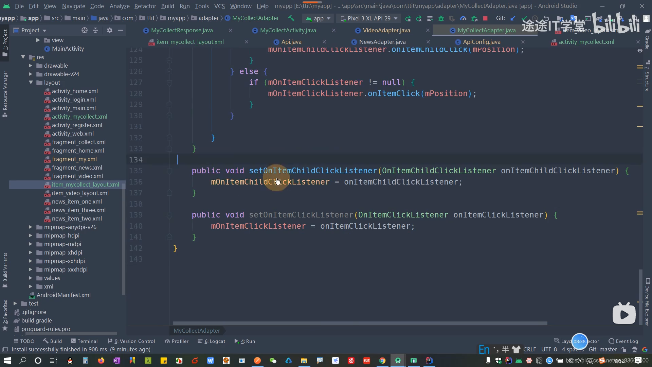This screenshot has height=367, width=652.
Task: Toggle fold end marker on line 141
Action: 169,237
